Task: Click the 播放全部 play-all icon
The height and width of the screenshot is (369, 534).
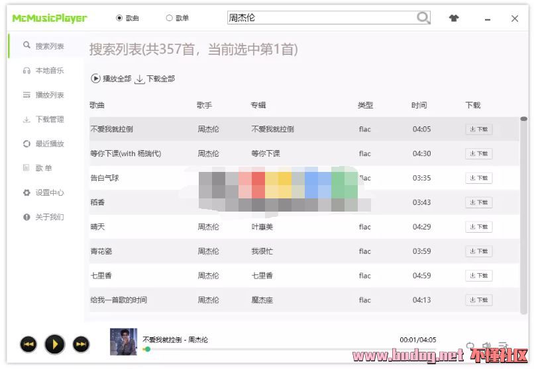Action: coord(96,79)
